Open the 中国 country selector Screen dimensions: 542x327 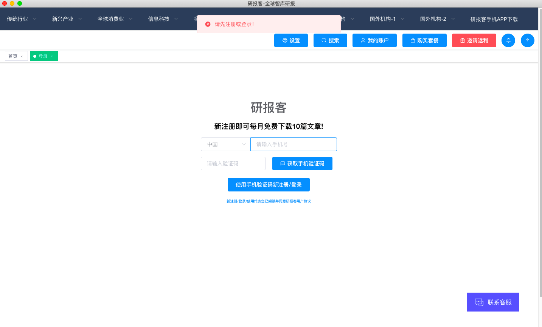click(225, 144)
